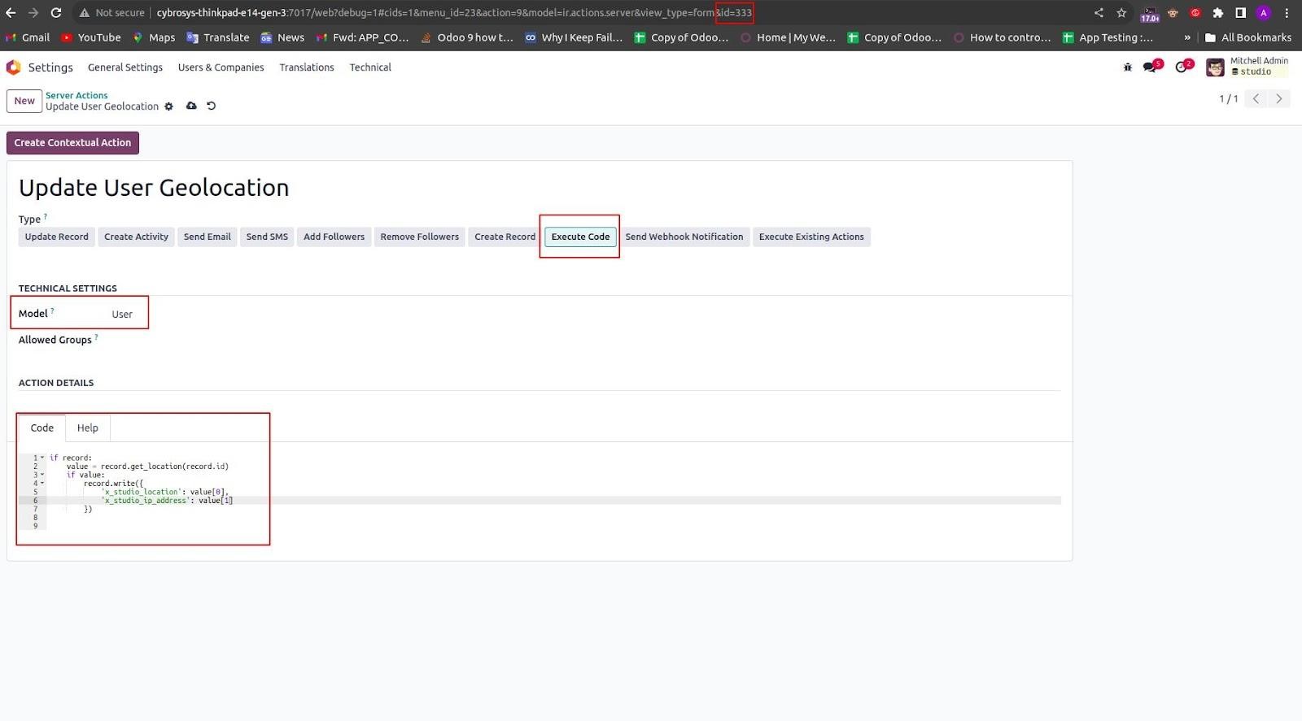
Task: Open the Mitchell Admin user menu
Action: tap(1247, 67)
